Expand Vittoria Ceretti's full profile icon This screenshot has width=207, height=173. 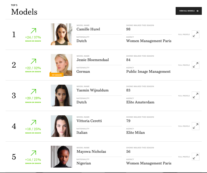coord(196,126)
